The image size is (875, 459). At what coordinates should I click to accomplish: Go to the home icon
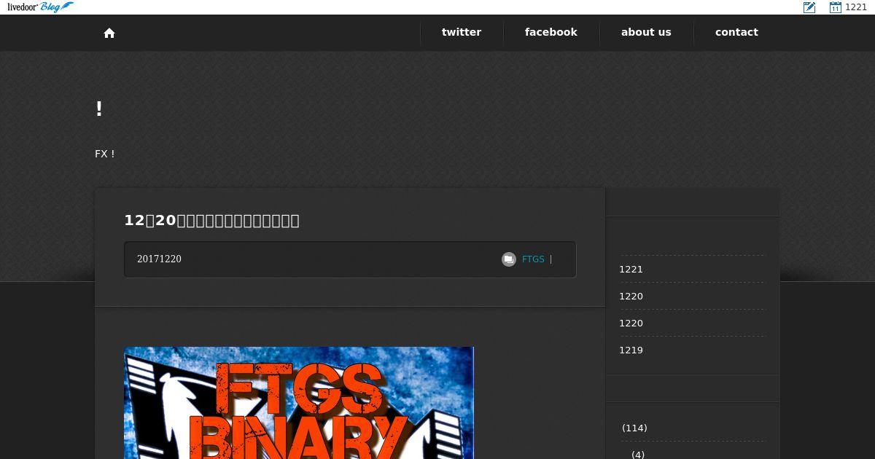pyautogui.click(x=109, y=33)
